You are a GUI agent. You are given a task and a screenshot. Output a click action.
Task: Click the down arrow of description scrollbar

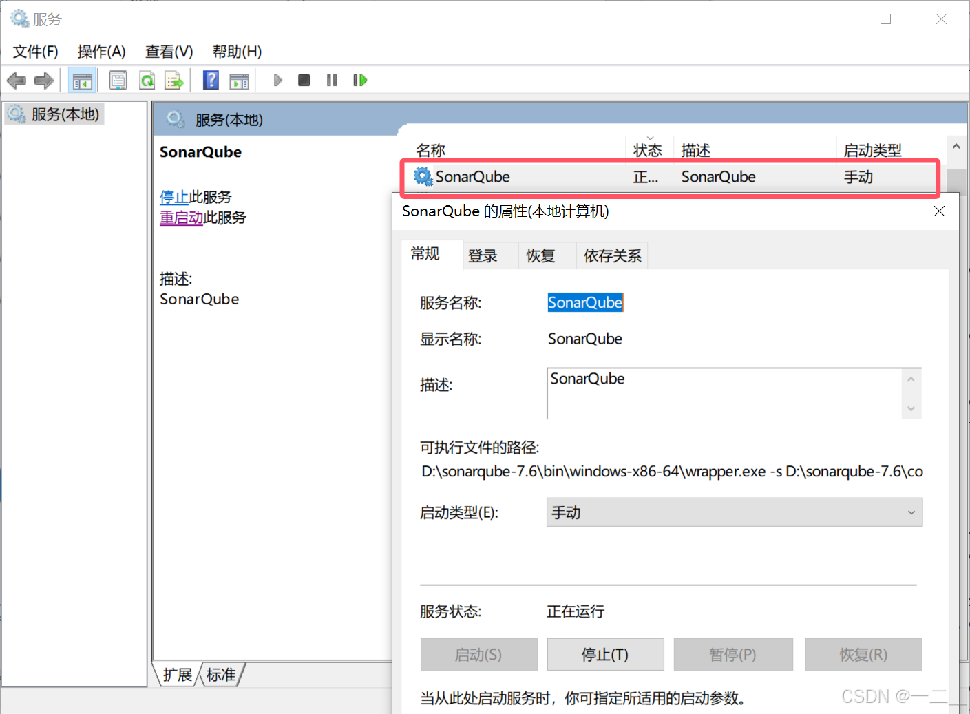911,408
